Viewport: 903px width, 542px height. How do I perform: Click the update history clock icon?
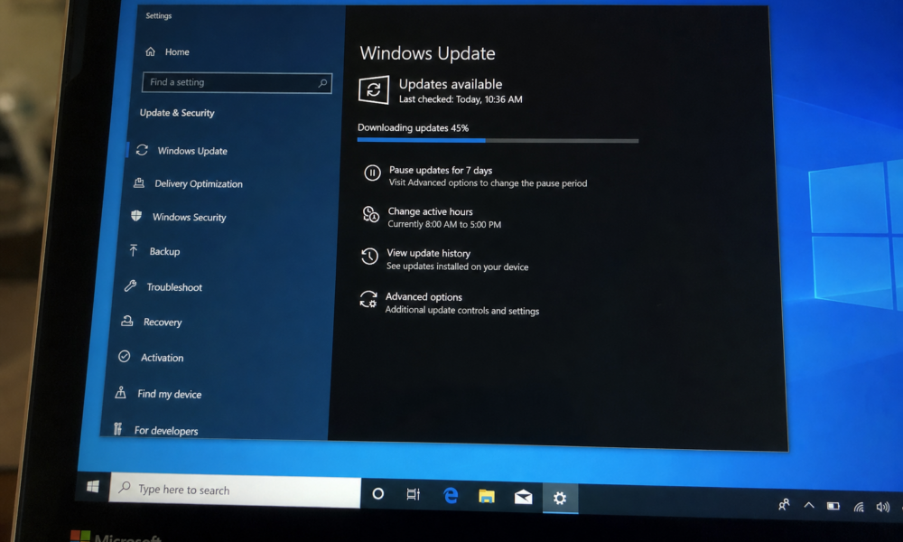[369, 257]
